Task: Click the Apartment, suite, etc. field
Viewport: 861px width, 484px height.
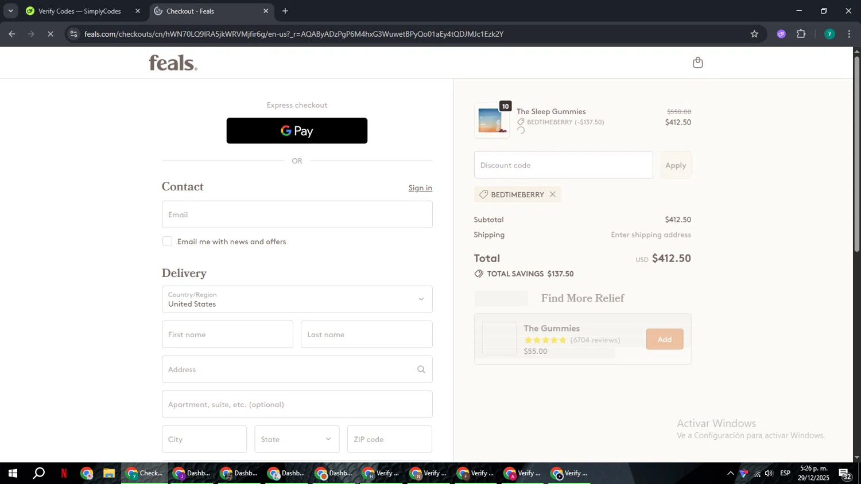Action: (x=297, y=404)
